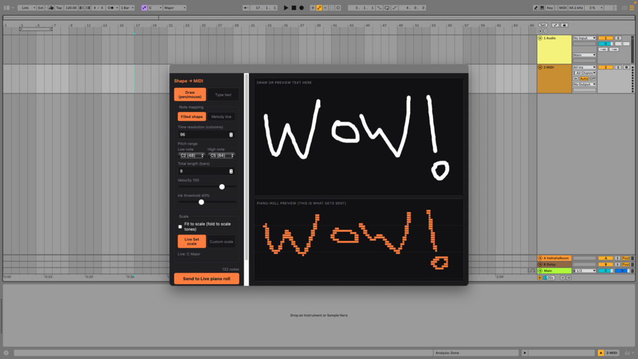Click the Total length bars field
Viewport: 638px width, 359px height.
[x=206, y=171]
